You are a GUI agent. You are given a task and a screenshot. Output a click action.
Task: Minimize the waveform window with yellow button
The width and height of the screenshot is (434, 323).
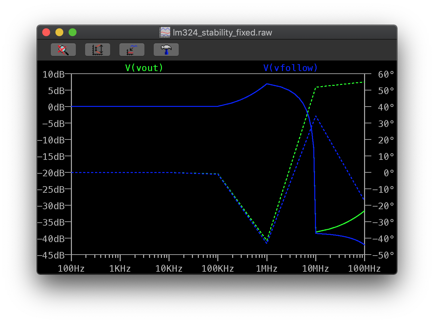[59, 32]
